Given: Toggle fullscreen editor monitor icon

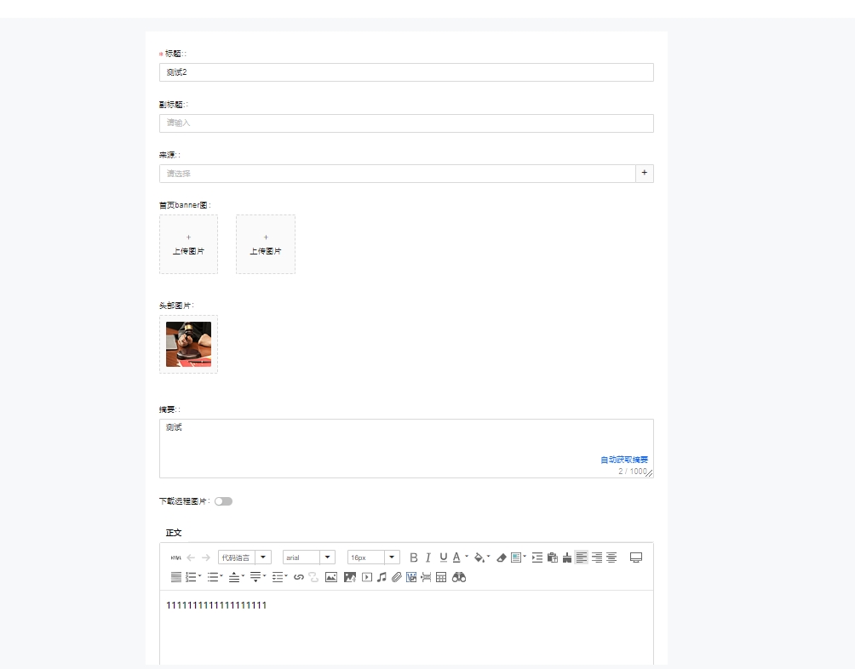Looking at the screenshot, I should [636, 557].
